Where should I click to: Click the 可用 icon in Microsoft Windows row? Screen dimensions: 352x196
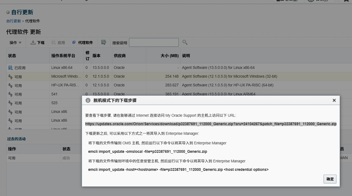[x=11, y=77]
